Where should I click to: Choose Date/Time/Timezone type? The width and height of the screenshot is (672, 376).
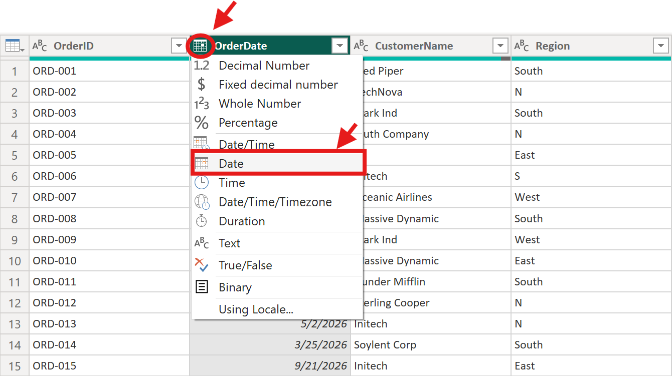pyautogui.click(x=277, y=202)
